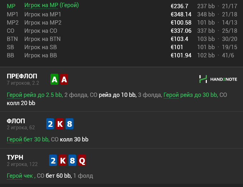The height and width of the screenshot is (187, 243).
Task: Click the 'Игрок на BB' player name
Action: tap(40, 55)
